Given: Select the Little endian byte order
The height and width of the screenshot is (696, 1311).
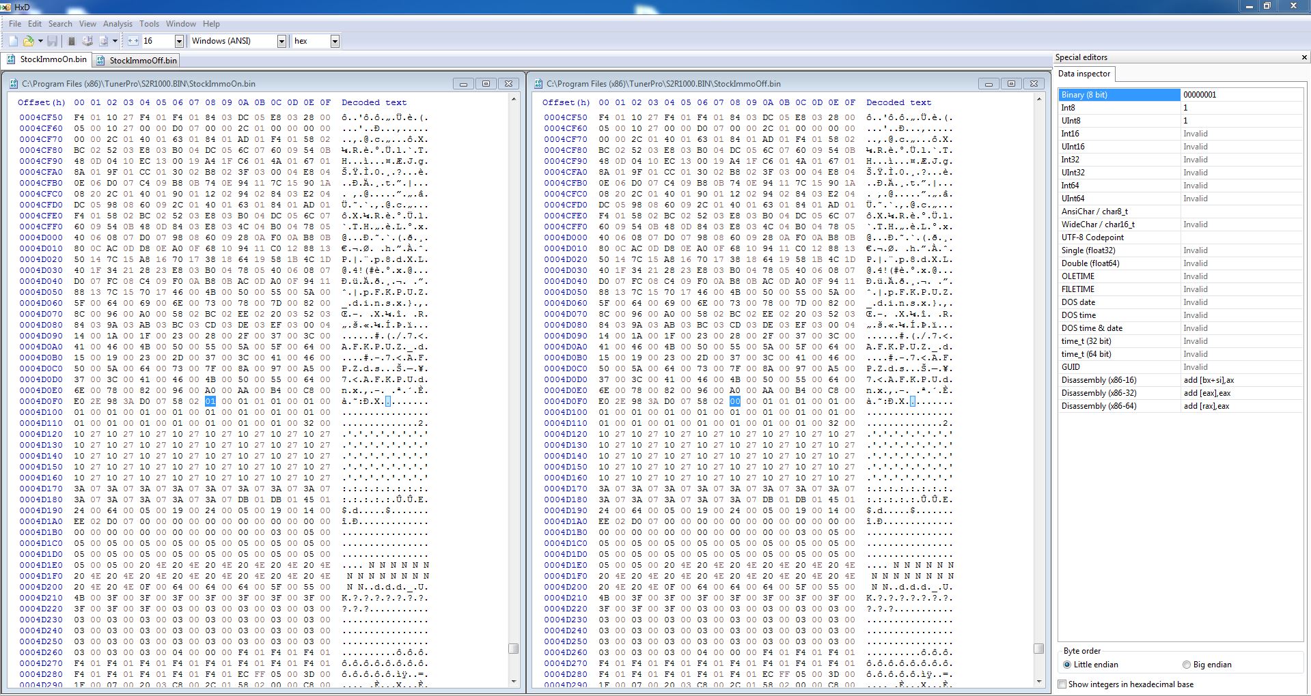Looking at the screenshot, I should (x=1090, y=664).
